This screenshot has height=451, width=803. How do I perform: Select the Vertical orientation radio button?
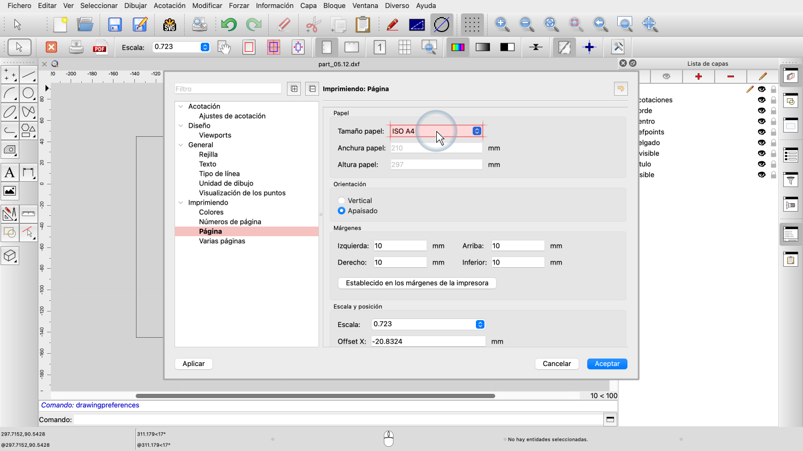click(x=342, y=201)
